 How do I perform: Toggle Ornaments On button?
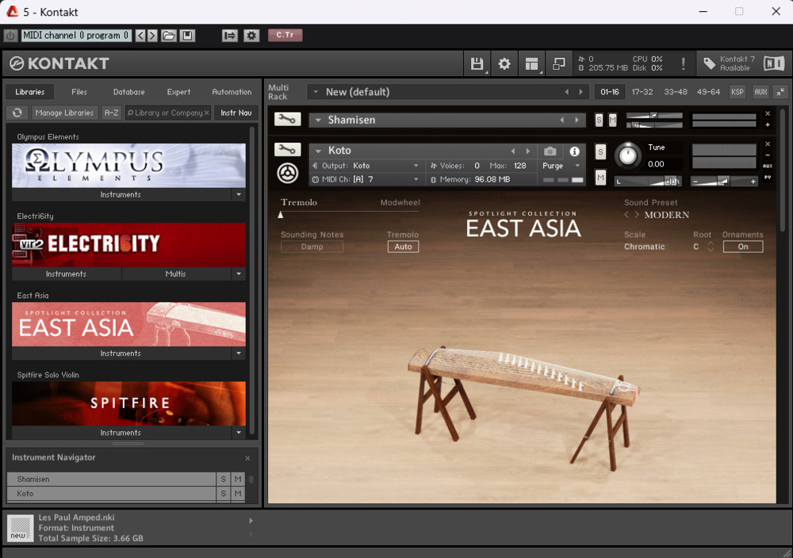point(742,247)
